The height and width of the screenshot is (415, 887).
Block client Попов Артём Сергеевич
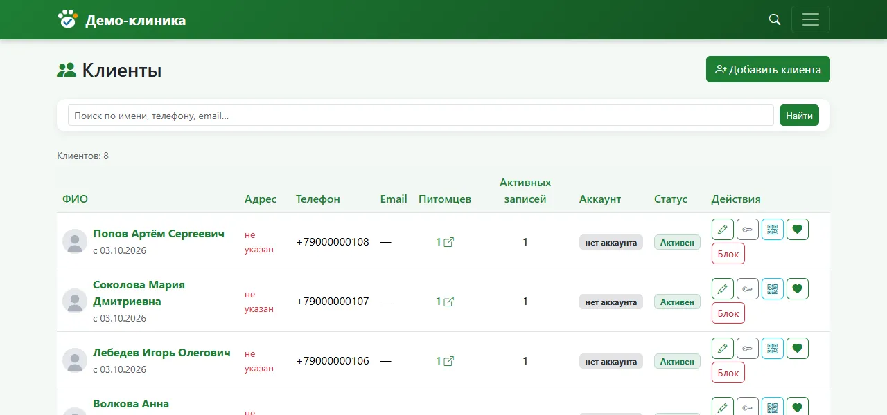pos(728,254)
